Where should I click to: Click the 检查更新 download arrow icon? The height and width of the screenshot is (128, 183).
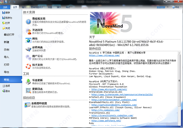[x=28, y=81]
